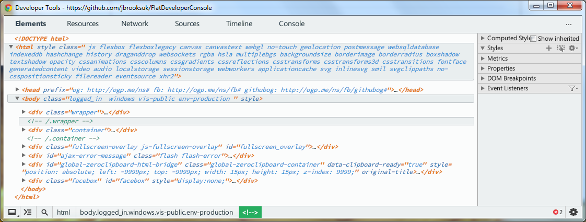Open the Console tab
The width and height of the screenshot is (586, 222).
click(x=291, y=24)
